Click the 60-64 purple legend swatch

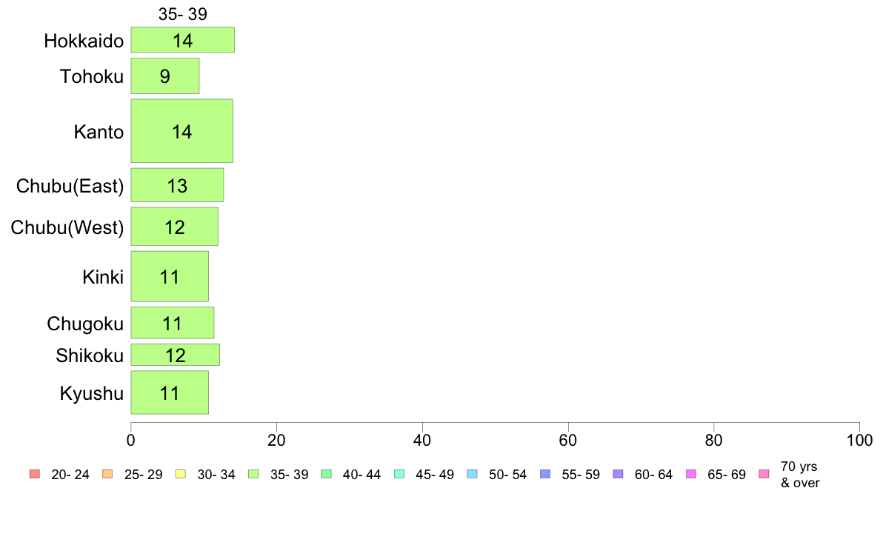click(618, 474)
